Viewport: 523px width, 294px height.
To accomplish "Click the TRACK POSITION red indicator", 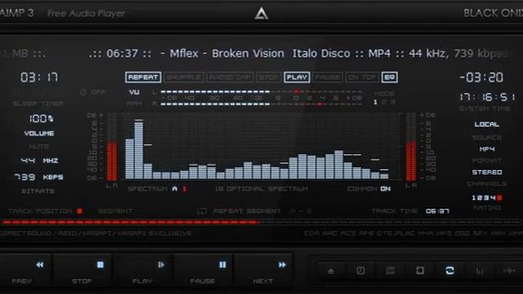I will pyautogui.click(x=79, y=211).
